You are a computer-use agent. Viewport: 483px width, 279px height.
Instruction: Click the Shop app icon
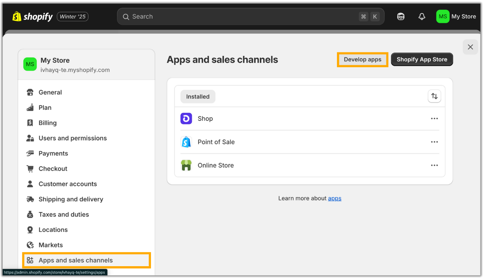coord(186,119)
